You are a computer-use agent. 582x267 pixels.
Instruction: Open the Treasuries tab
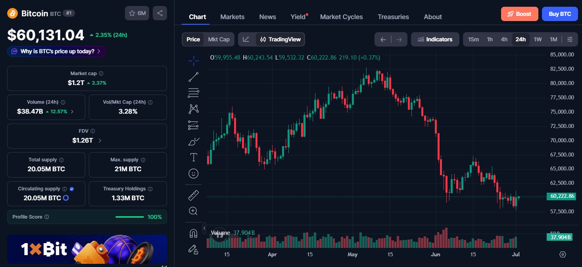393,17
